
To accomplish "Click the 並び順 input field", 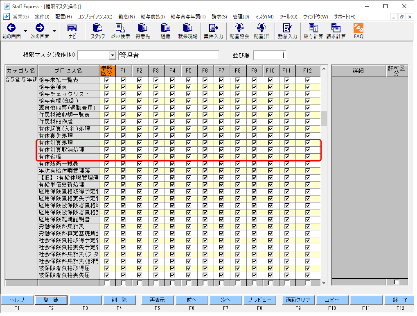I will click(270, 55).
